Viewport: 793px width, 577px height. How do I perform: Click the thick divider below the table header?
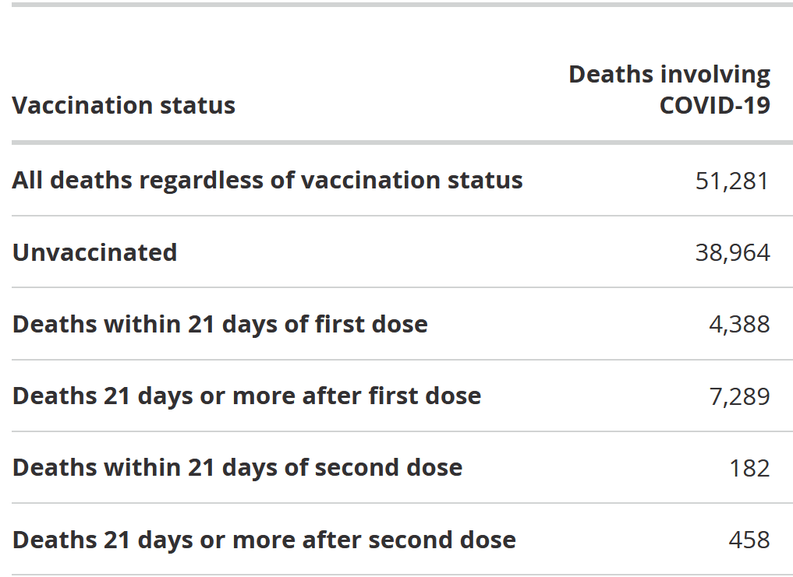pos(402,142)
